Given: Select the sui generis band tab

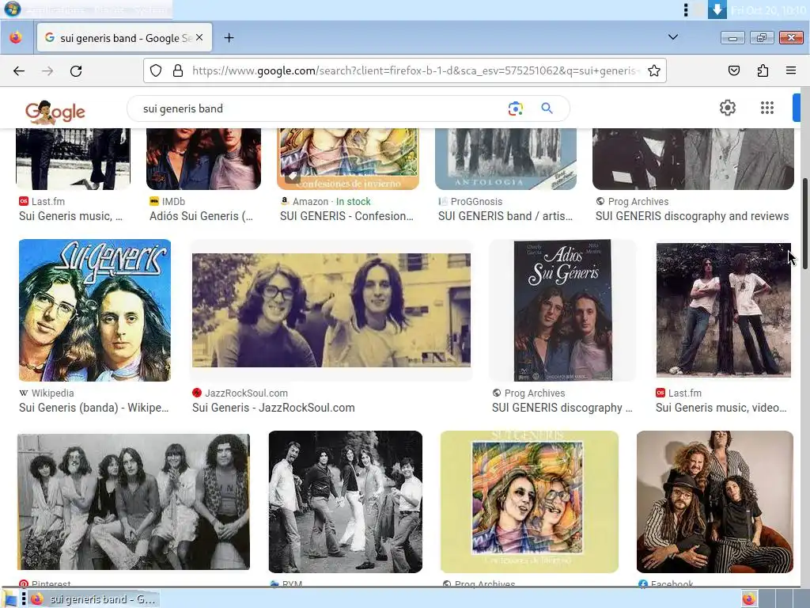Looking at the screenshot, I should [x=124, y=38].
